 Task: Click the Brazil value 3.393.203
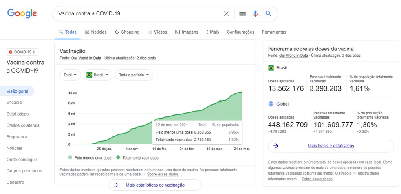click(x=326, y=88)
